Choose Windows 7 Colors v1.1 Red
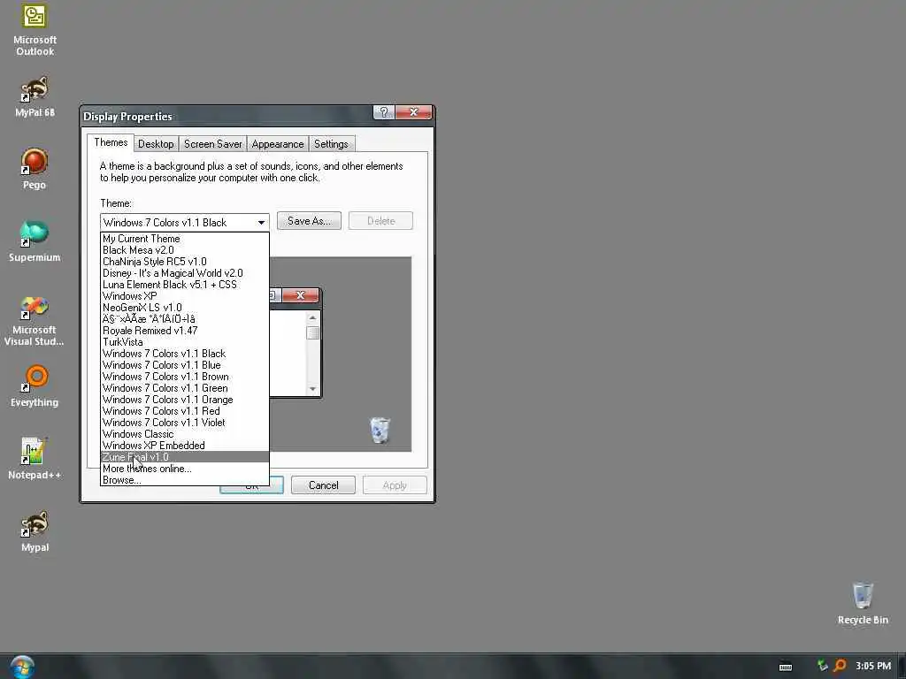This screenshot has height=679, width=906. pos(184,411)
